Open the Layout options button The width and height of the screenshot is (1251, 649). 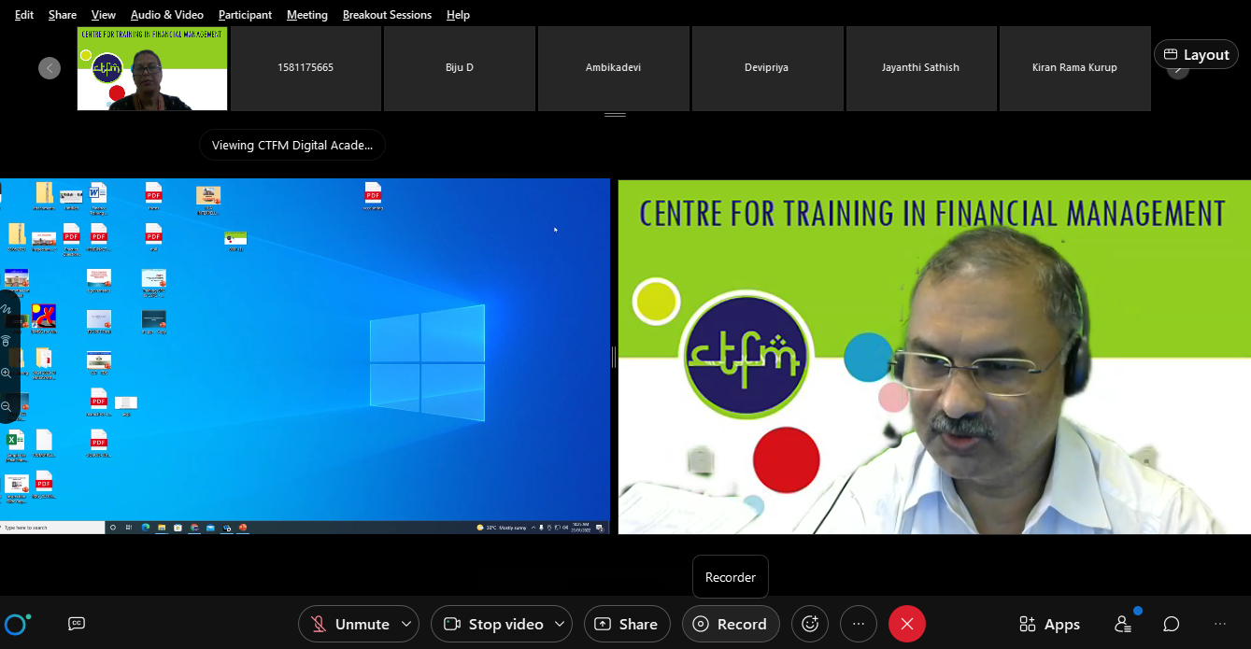(1197, 54)
